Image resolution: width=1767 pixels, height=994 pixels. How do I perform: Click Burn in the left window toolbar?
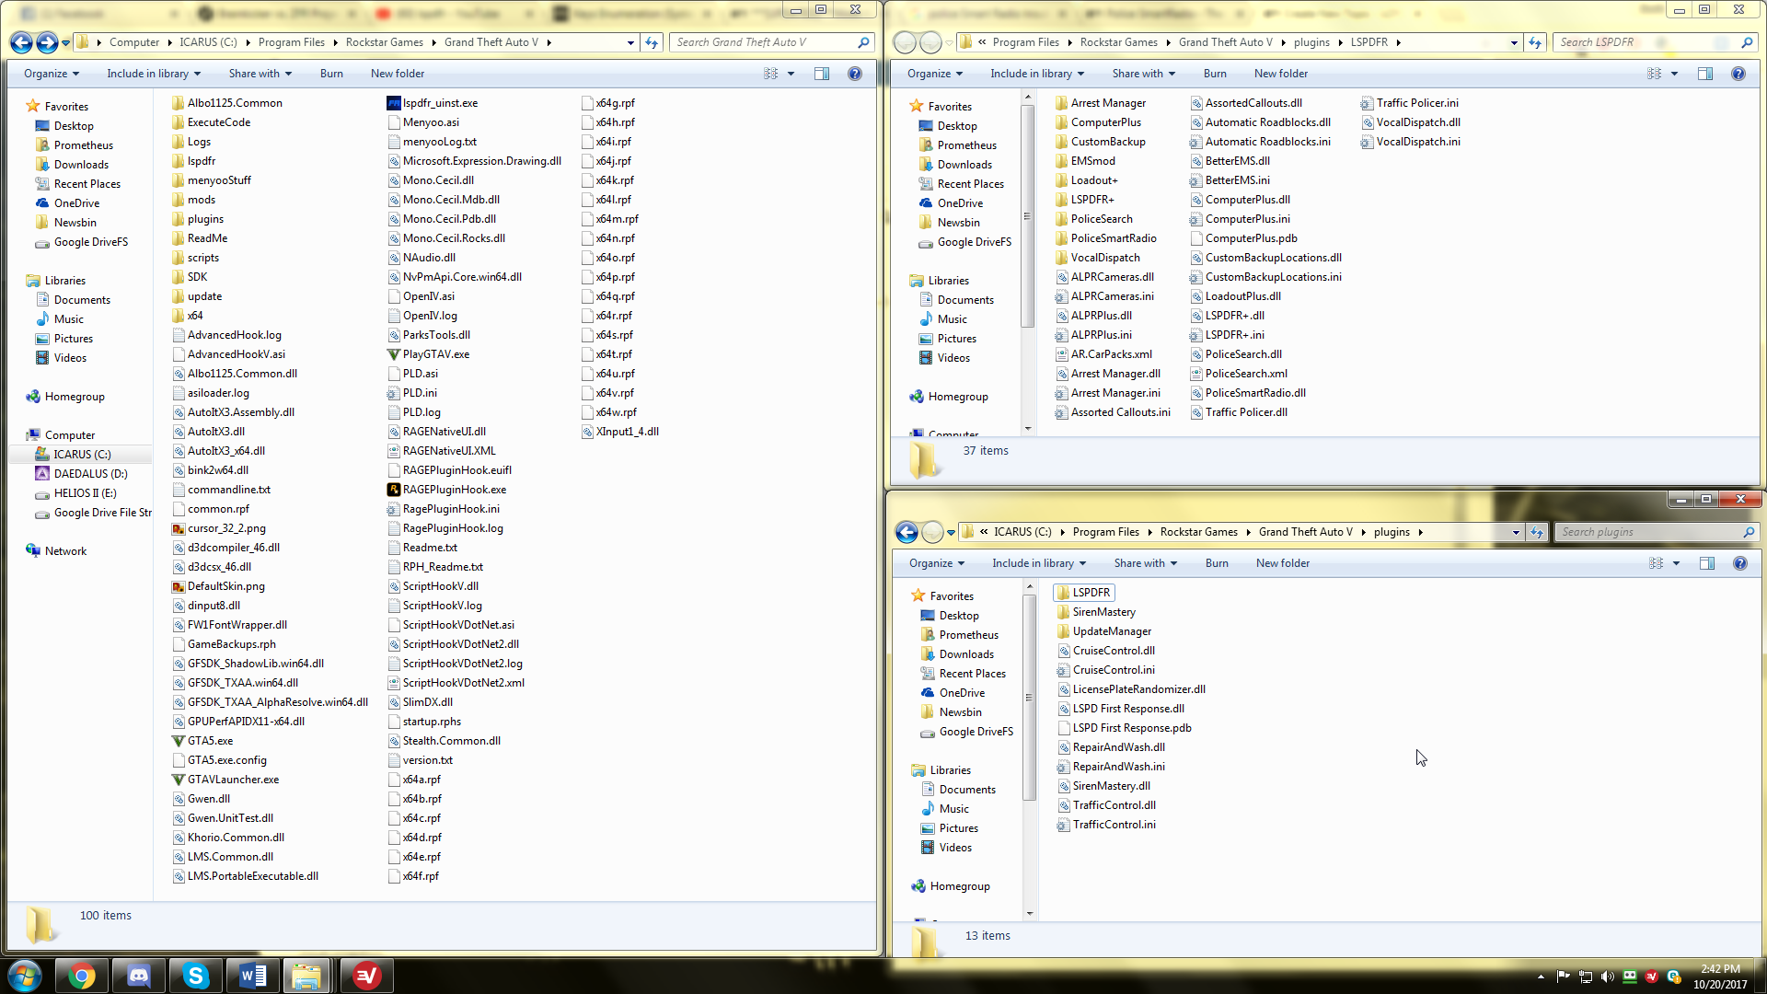coord(331,74)
